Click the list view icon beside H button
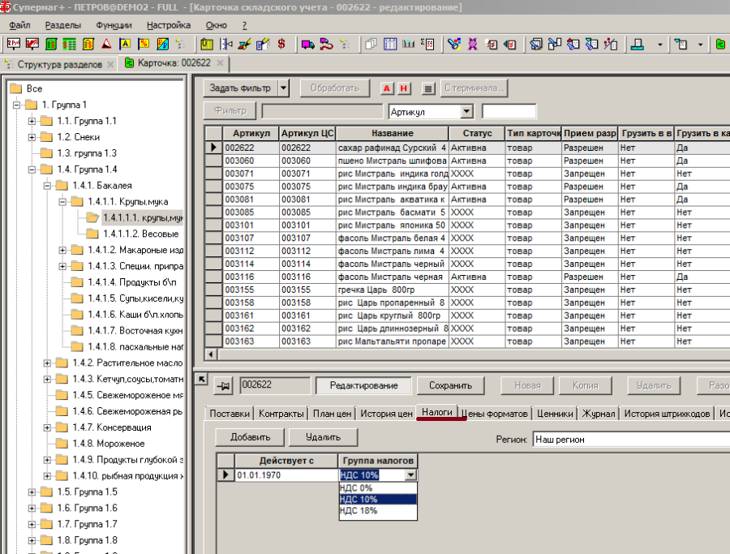The image size is (730, 554). click(x=429, y=88)
